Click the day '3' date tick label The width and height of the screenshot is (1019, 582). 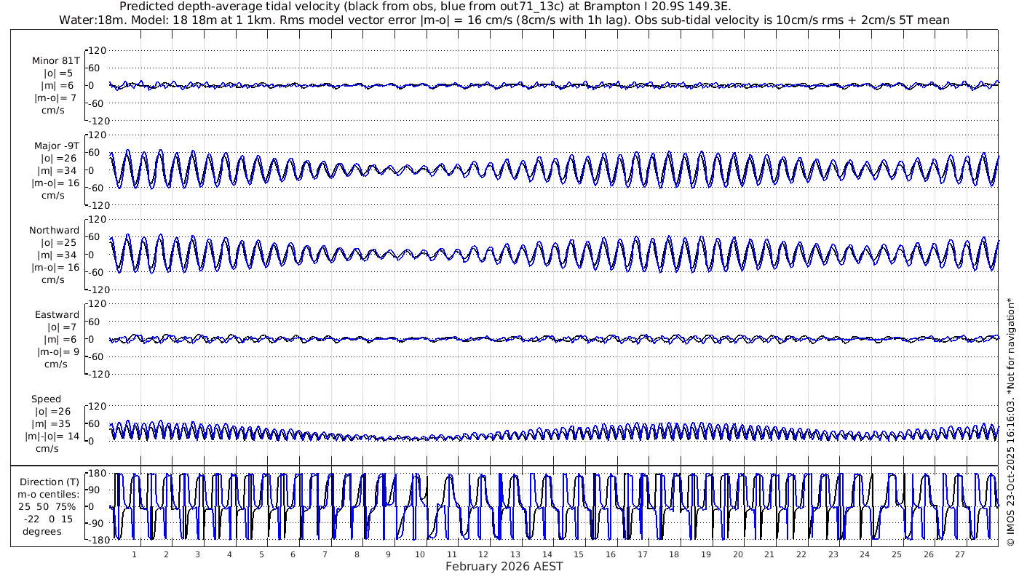click(197, 554)
